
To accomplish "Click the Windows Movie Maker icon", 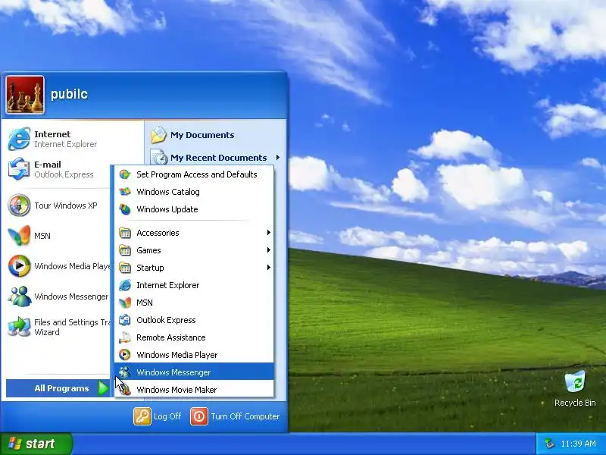I will pos(125,390).
